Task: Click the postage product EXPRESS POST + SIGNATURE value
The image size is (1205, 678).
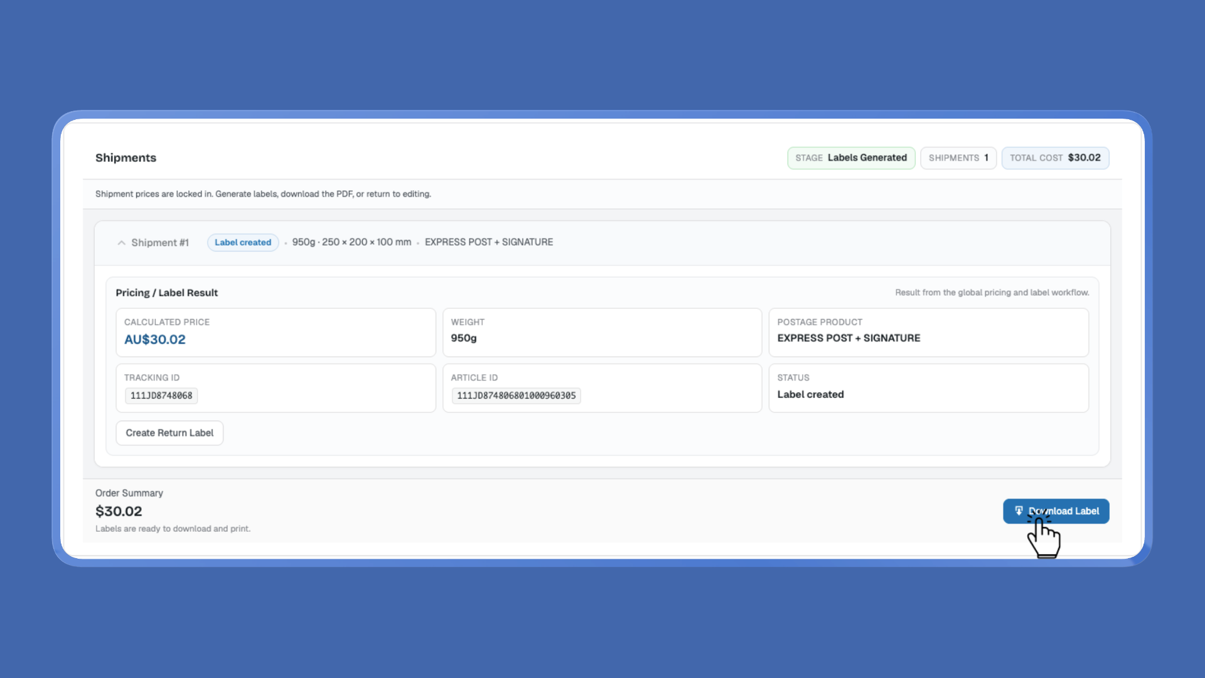Action: point(849,338)
